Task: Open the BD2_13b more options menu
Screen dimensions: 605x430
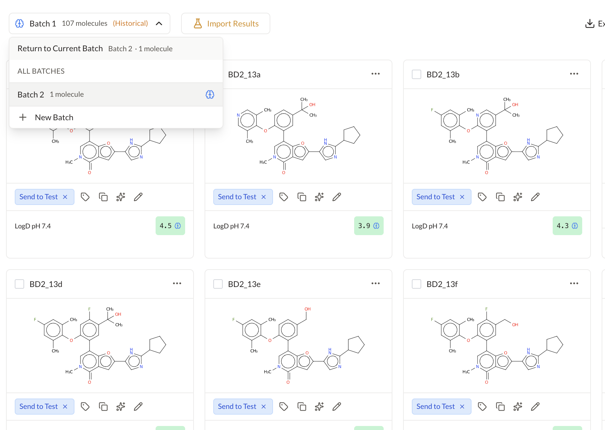Action: [x=574, y=74]
